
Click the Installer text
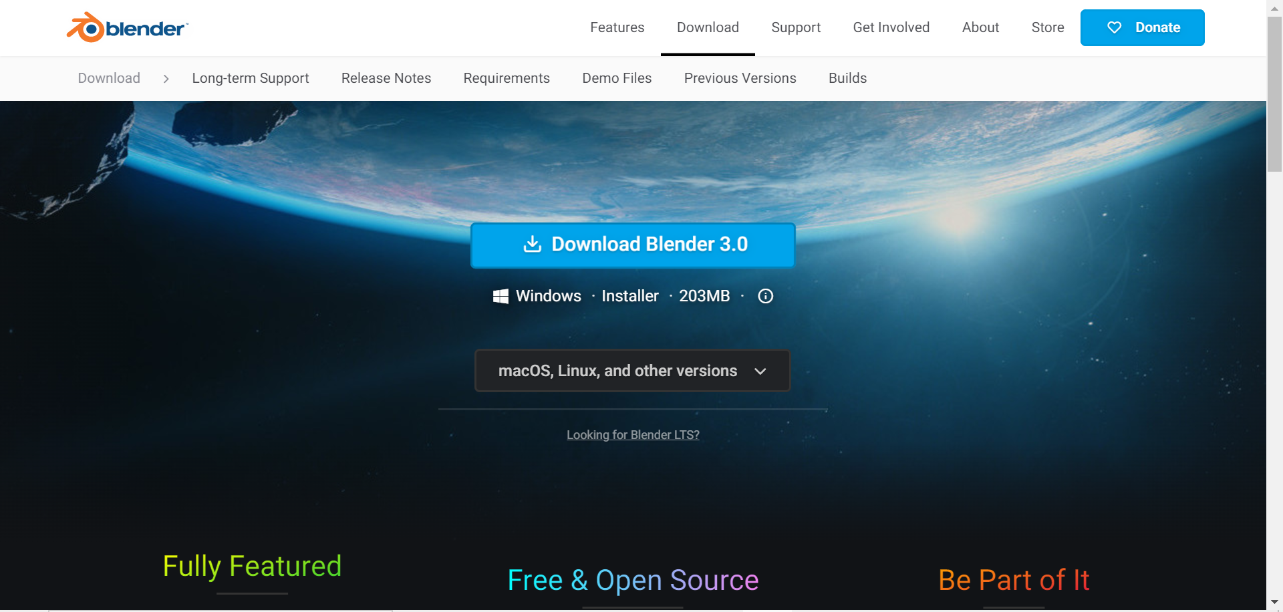click(x=630, y=296)
